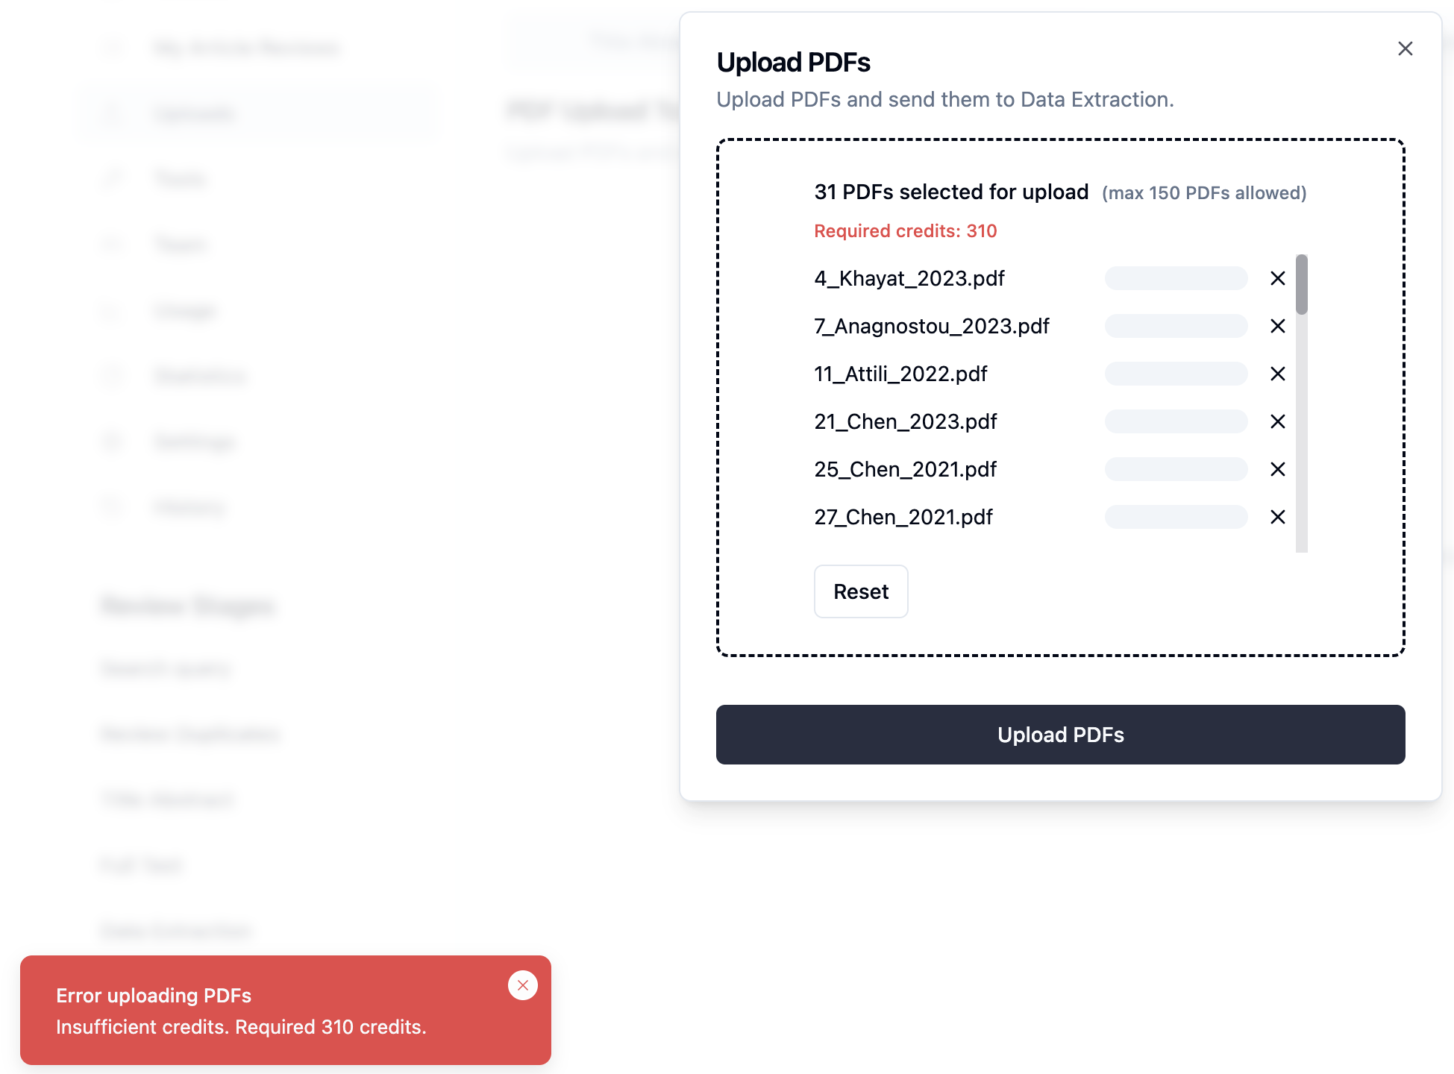Click the 31 PDFs selected heading

coord(951,192)
